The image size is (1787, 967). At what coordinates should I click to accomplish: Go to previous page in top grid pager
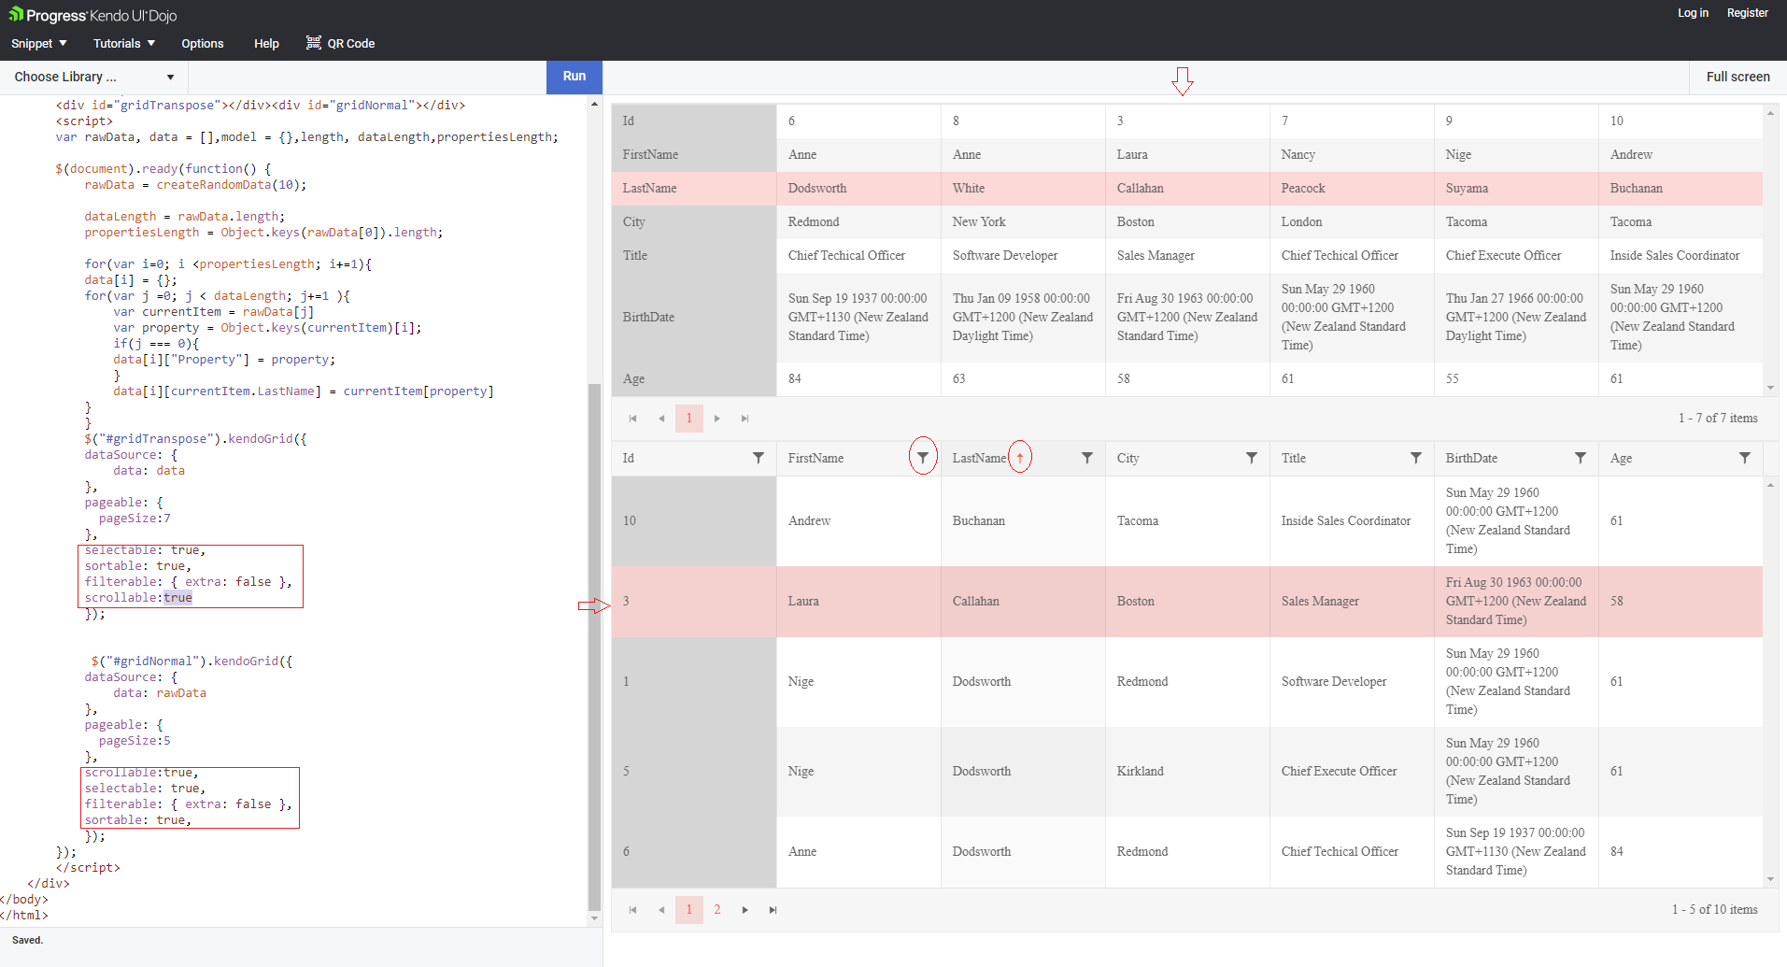661,419
